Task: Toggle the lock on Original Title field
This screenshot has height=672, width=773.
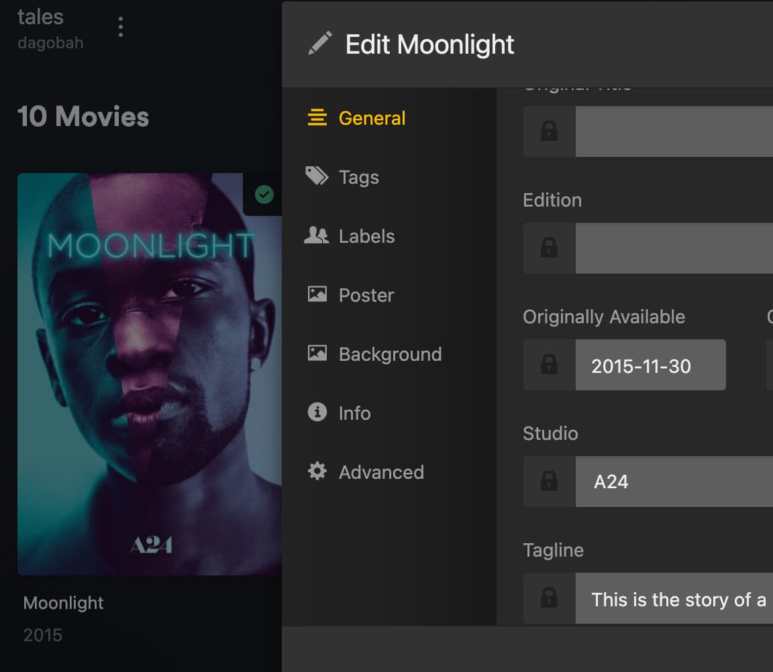Action: 549,131
